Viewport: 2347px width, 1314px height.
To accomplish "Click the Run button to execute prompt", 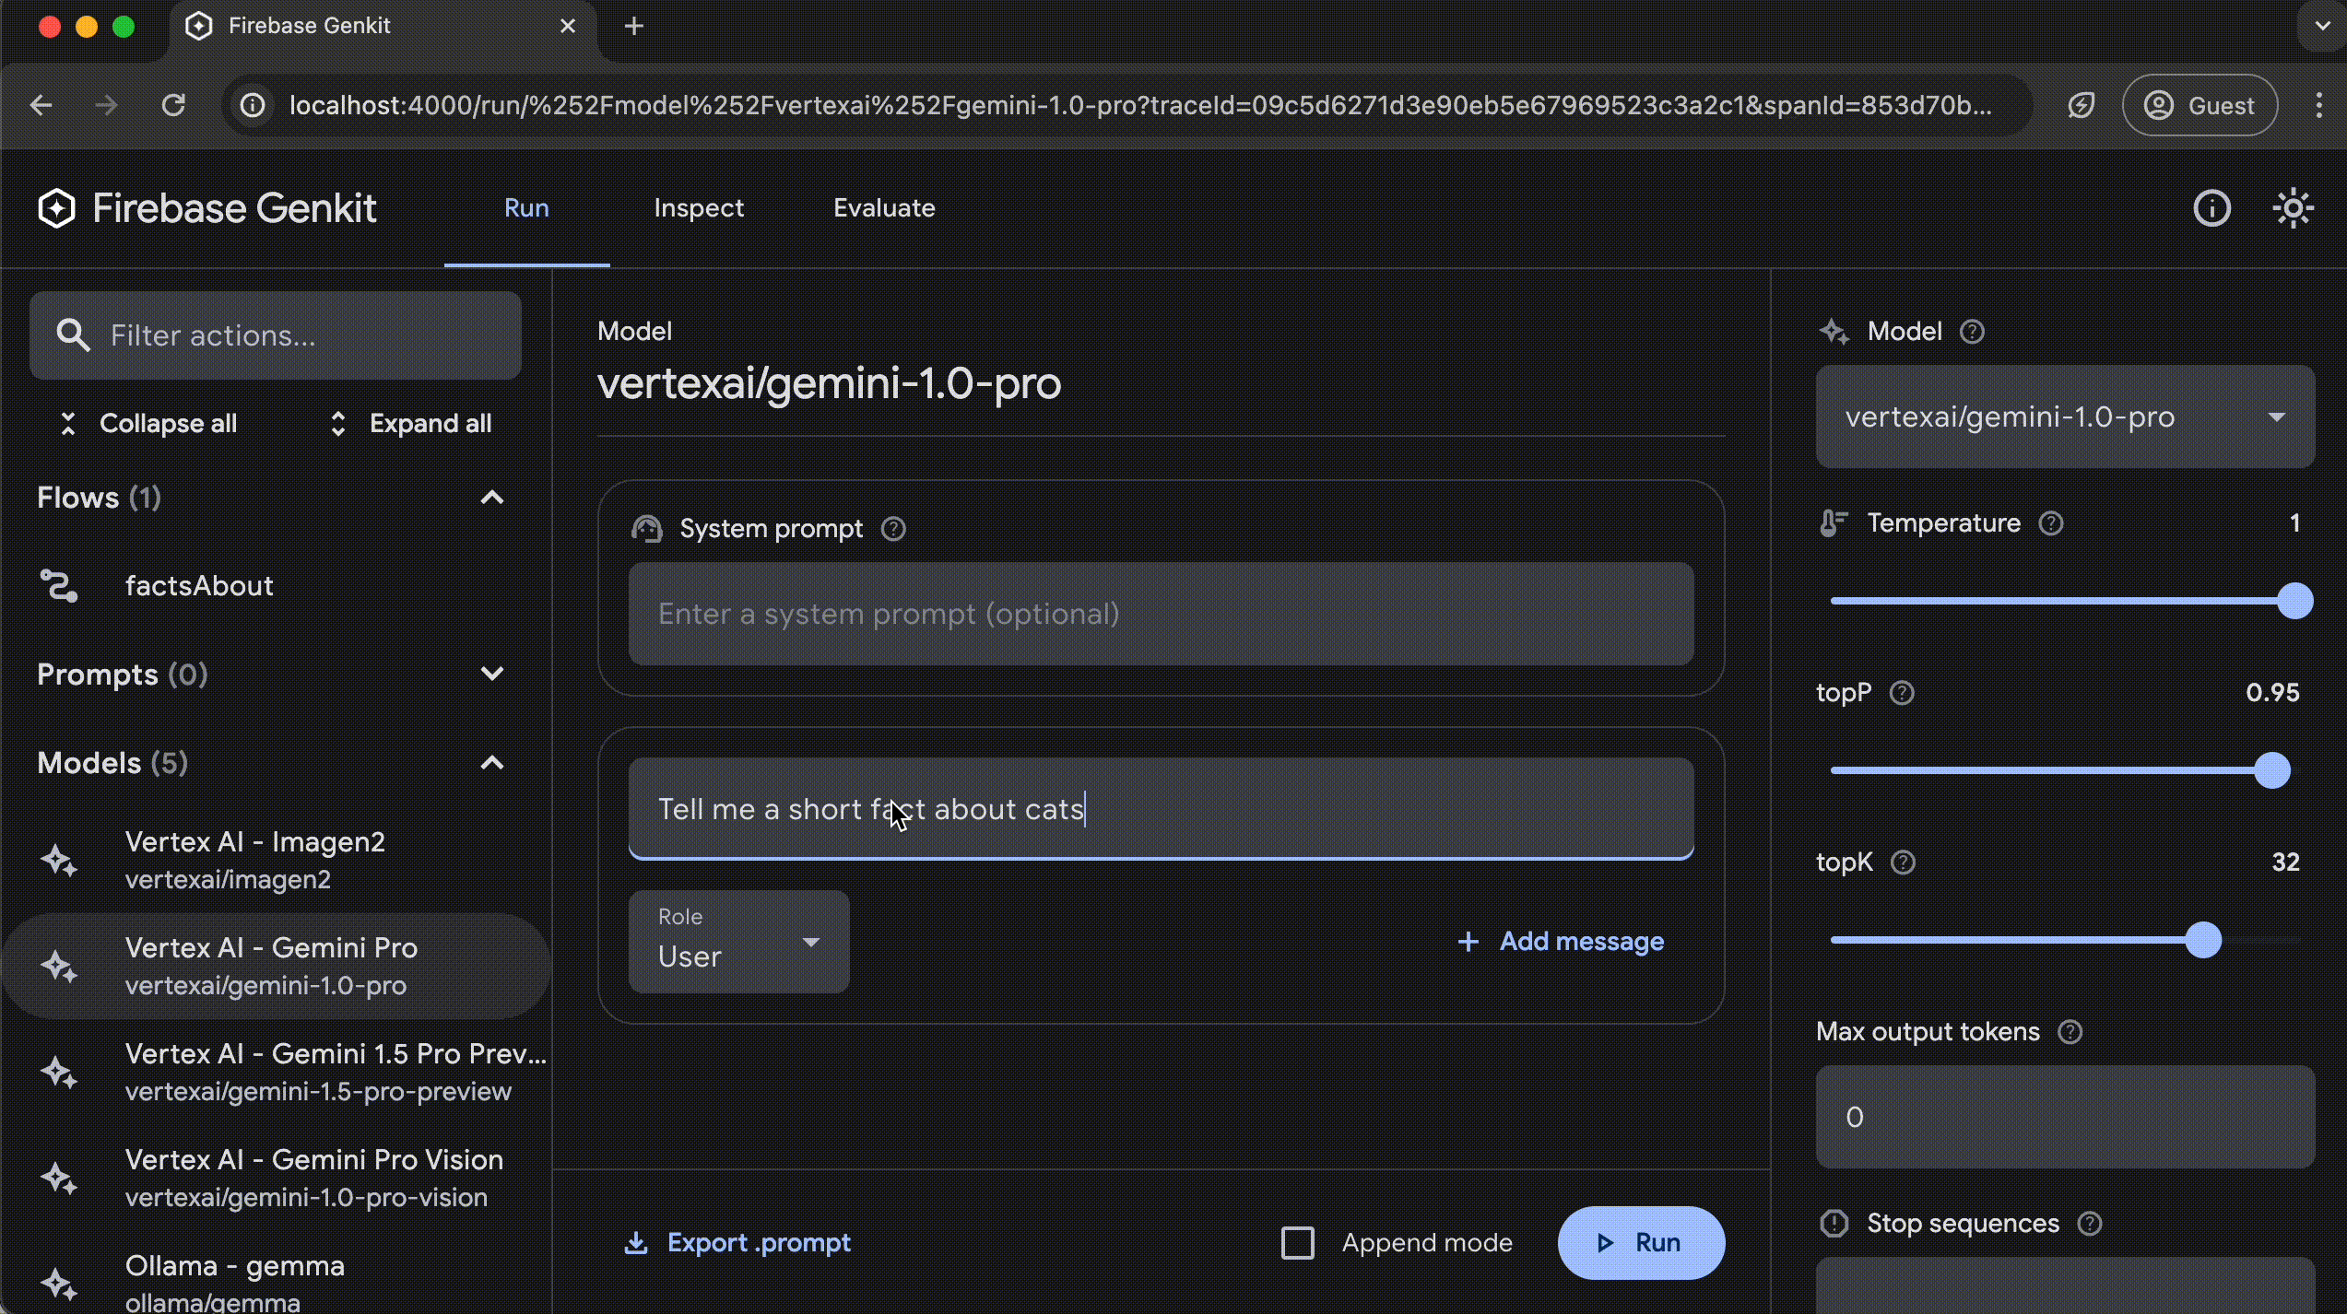I will pos(1639,1241).
